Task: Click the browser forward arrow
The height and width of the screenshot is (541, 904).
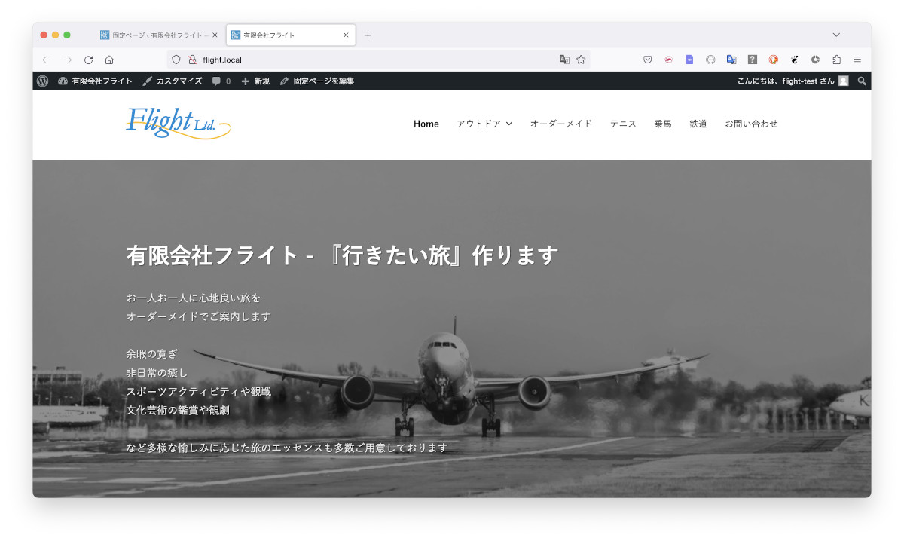Action: pyautogui.click(x=68, y=60)
